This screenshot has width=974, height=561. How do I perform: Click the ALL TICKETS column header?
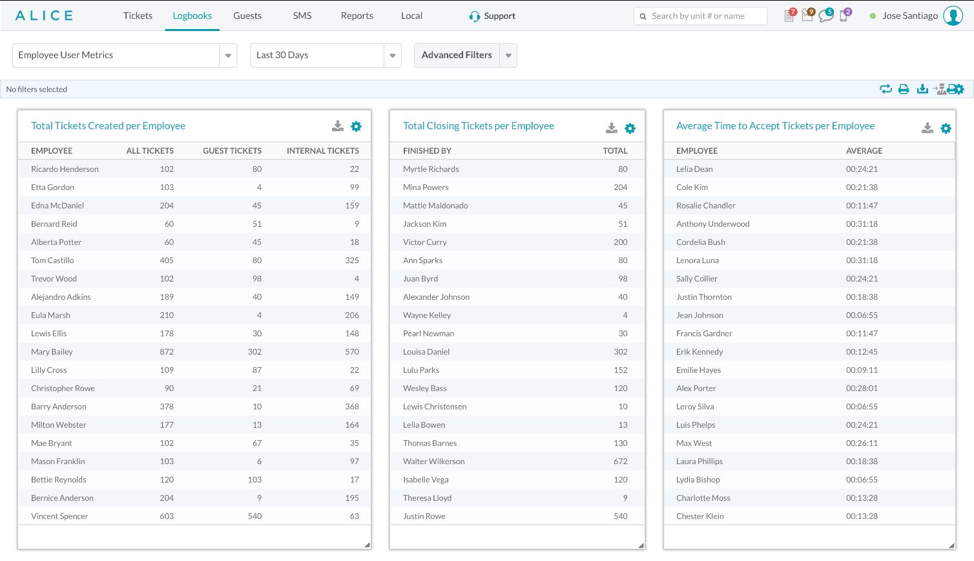click(x=150, y=151)
